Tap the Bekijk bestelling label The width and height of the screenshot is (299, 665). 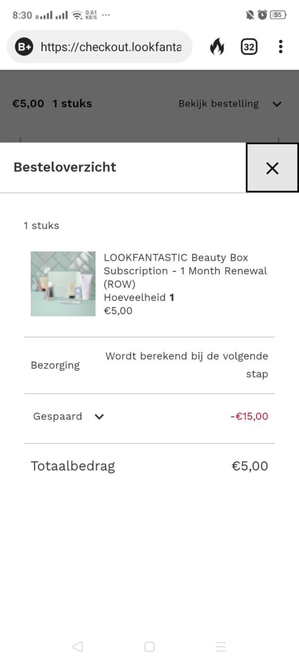[x=218, y=103]
